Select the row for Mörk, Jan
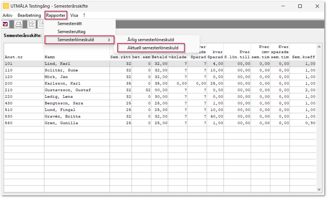This screenshot has width=327, height=198. tap(160, 77)
